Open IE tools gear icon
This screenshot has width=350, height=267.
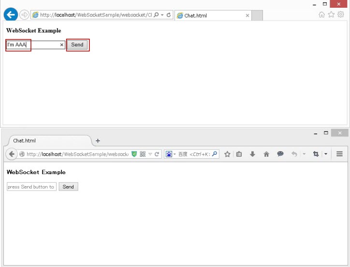click(x=341, y=15)
